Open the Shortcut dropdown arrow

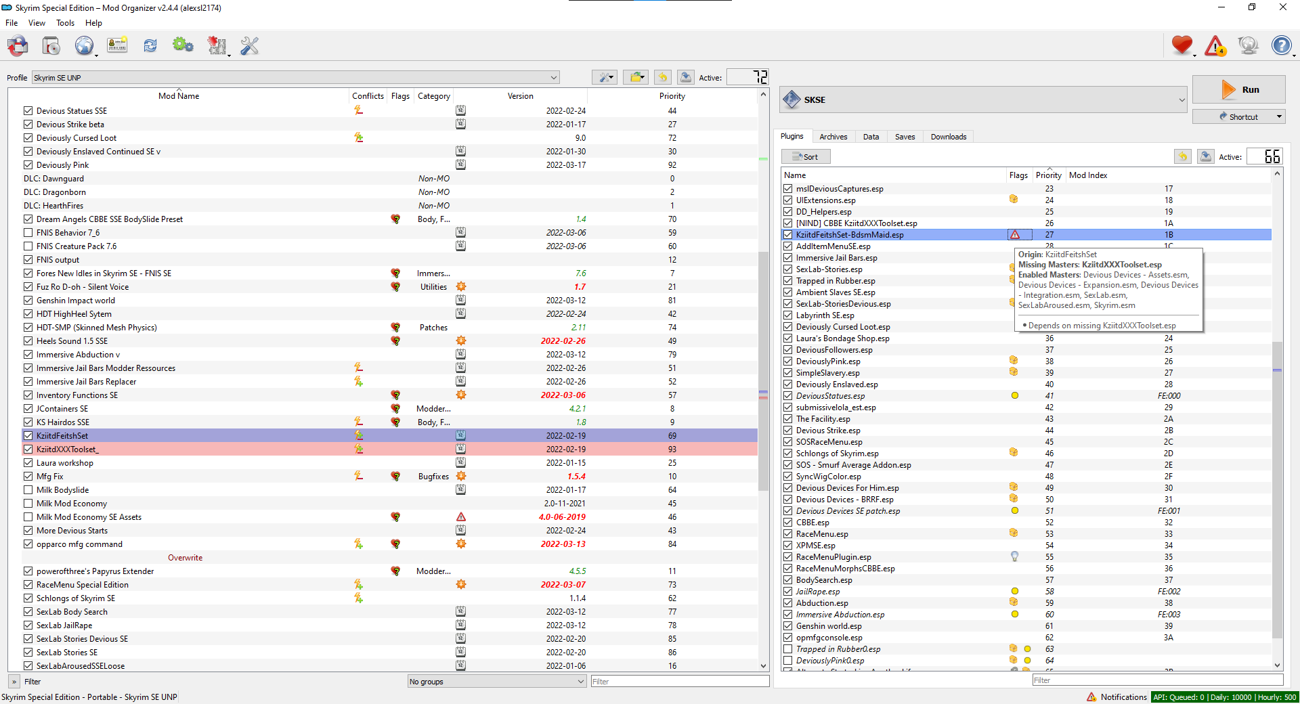click(1280, 116)
